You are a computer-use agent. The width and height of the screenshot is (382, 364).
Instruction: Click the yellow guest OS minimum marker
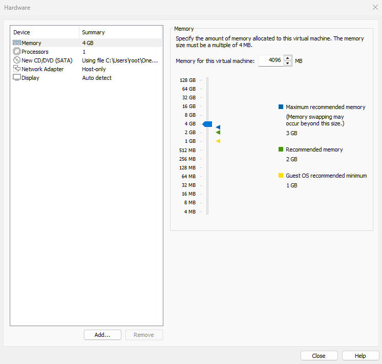pyautogui.click(x=218, y=141)
